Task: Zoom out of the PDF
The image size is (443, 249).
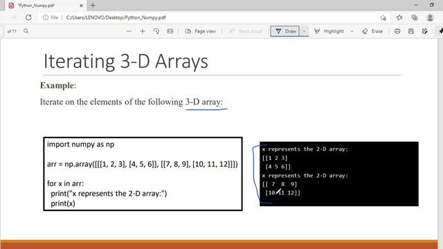Action: (x=129, y=31)
